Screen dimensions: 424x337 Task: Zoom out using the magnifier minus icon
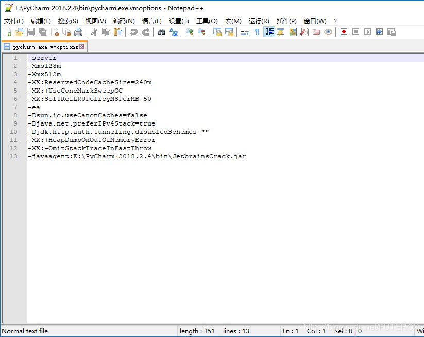(201, 32)
